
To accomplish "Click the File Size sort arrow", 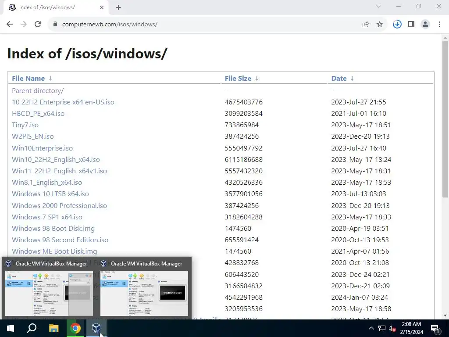I will click(257, 78).
